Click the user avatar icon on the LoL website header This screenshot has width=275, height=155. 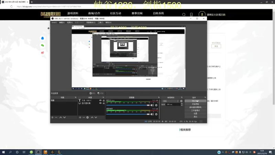coord(202,14)
